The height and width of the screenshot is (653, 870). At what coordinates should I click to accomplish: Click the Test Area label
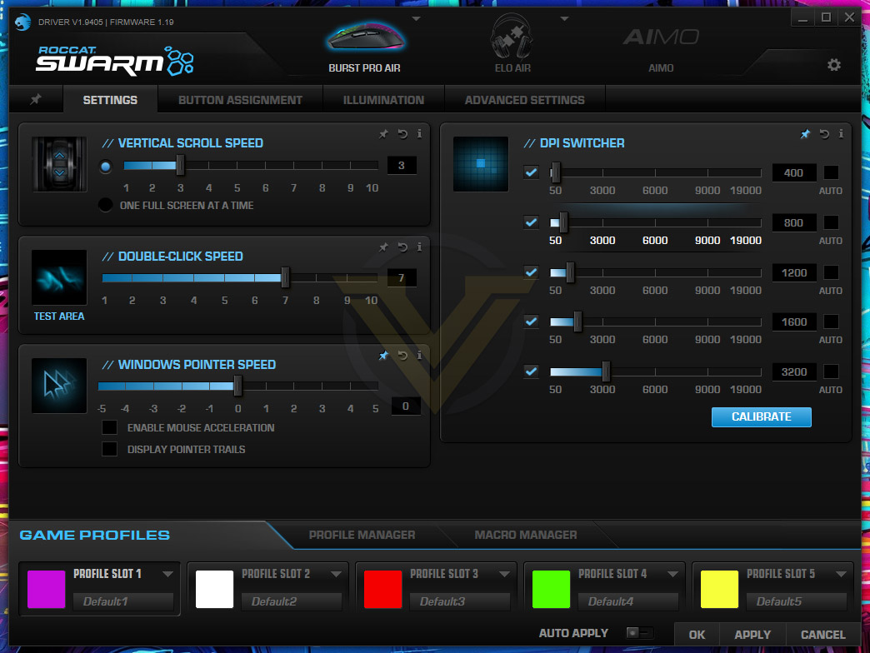click(x=59, y=316)
